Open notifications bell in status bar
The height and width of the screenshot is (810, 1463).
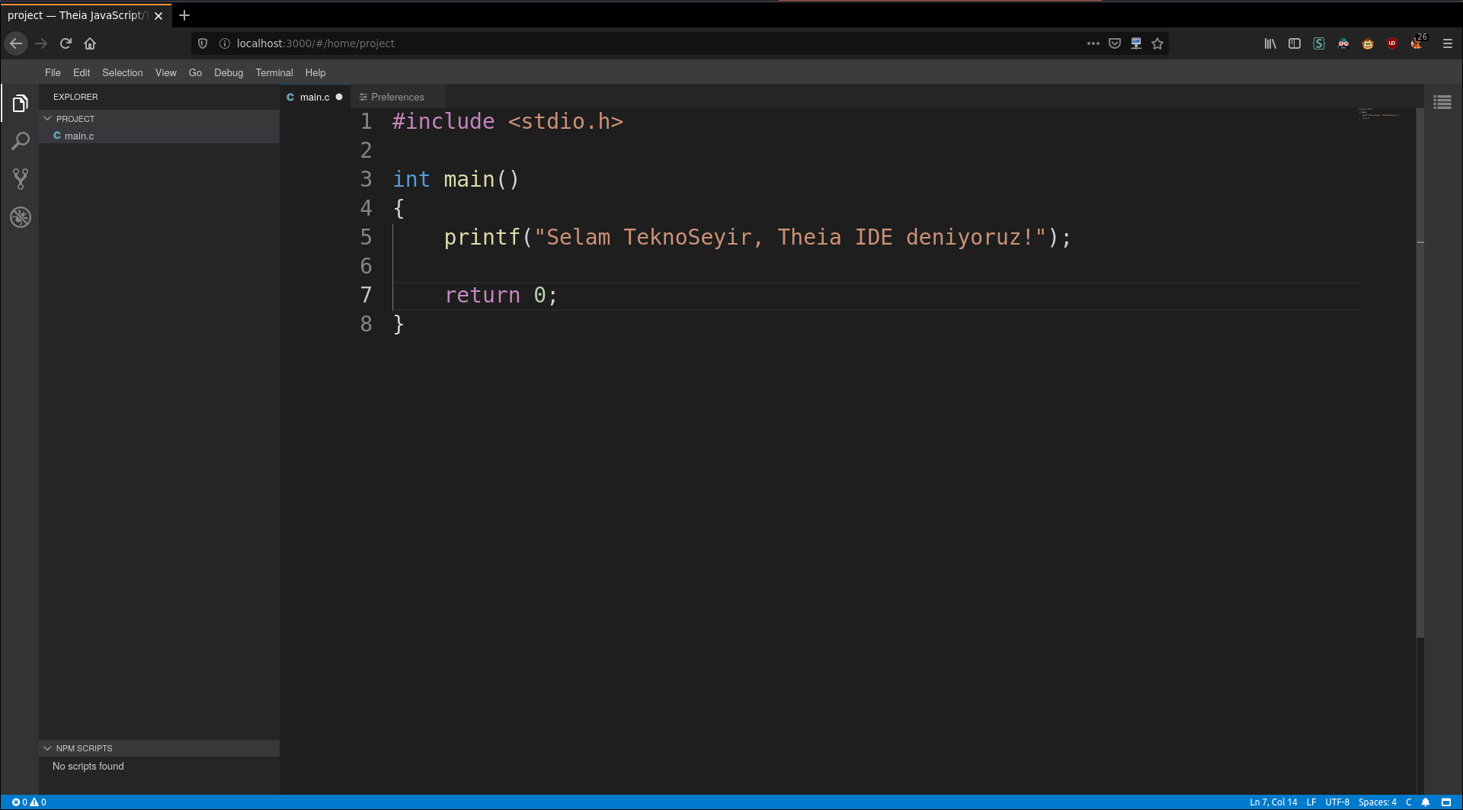point(1426,802)
